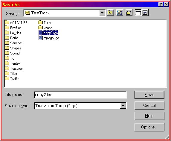Expand the Save in folder dropdown
The image size is (171, 141).
point(102,13)
